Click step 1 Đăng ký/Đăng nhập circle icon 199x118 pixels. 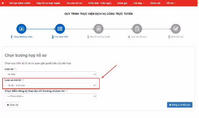coord(21,29)
